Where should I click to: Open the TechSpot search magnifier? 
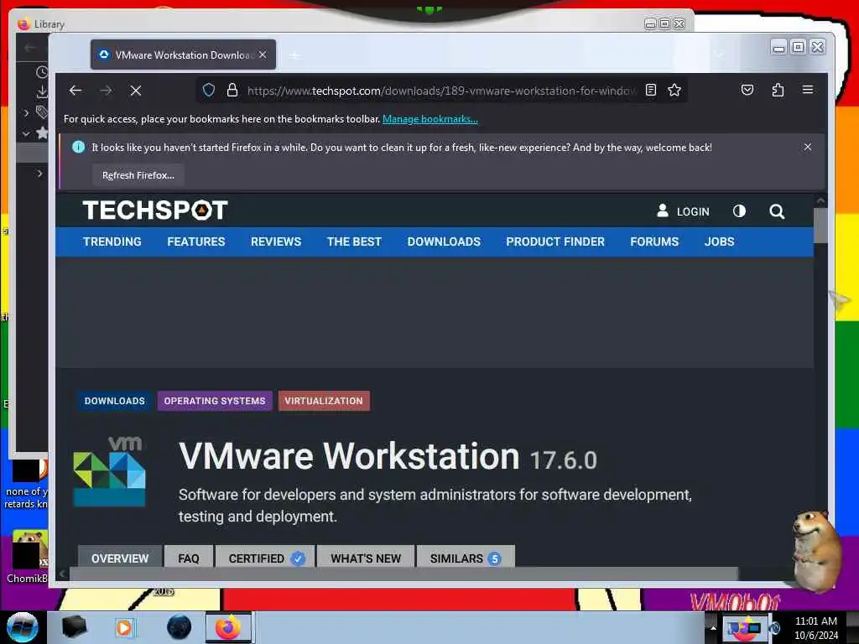pos(777,211)
